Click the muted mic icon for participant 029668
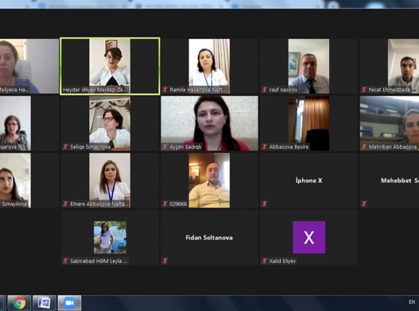Viewport: 419px width, 311px height. pyautogui.click(x=165, y=204)
